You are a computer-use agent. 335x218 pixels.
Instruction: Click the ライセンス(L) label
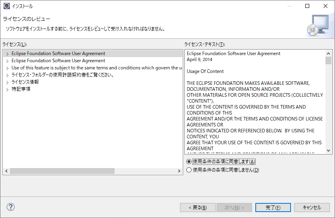coord(15,44)
